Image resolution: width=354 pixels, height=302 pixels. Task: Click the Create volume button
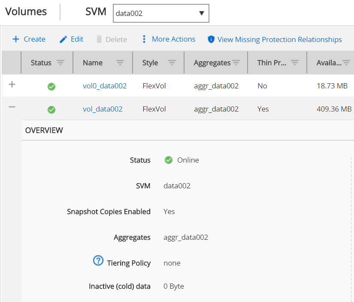[29, 39]
